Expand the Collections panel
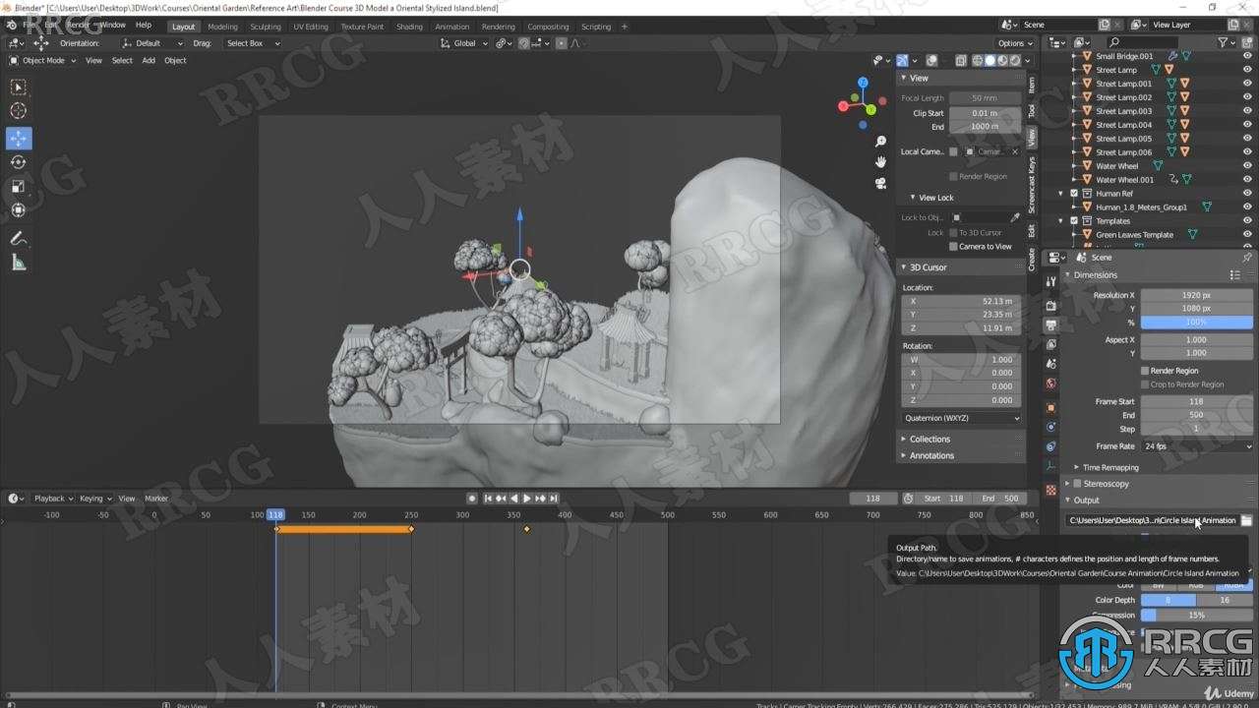 pos(929,440)
